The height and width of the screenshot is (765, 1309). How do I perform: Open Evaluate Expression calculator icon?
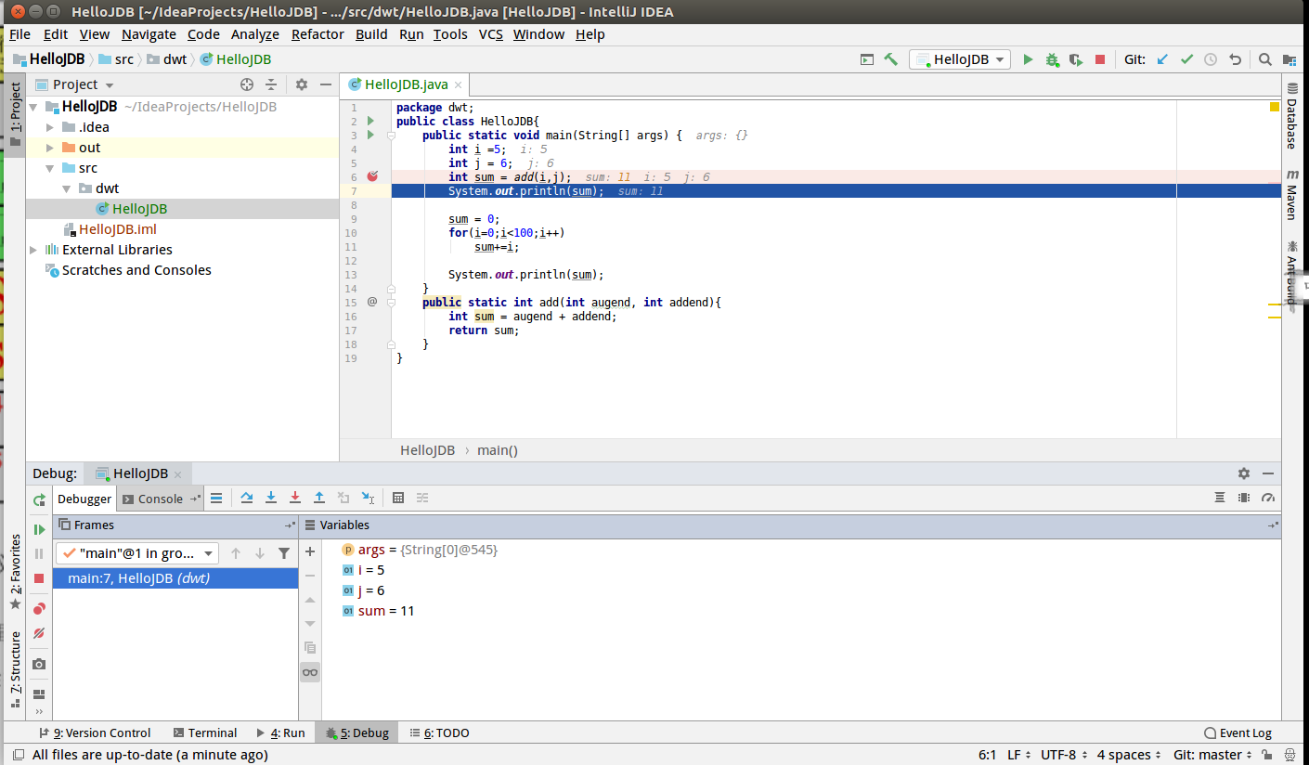(398, 498)
